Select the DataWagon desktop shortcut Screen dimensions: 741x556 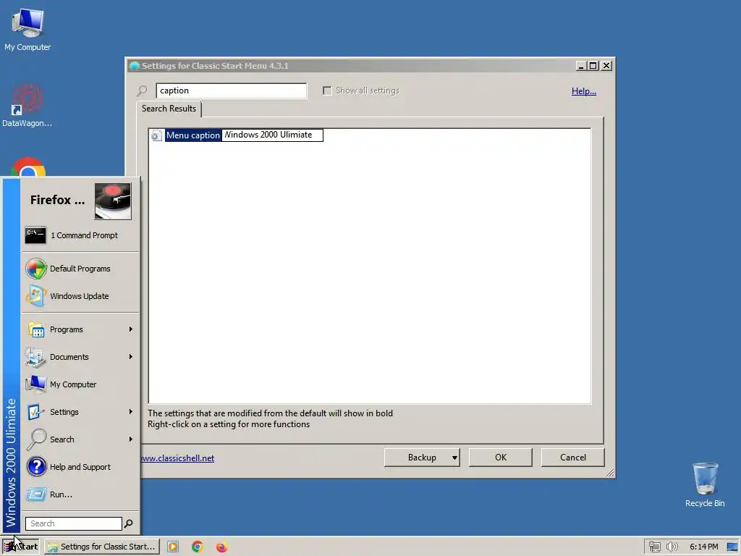point(27,106)
